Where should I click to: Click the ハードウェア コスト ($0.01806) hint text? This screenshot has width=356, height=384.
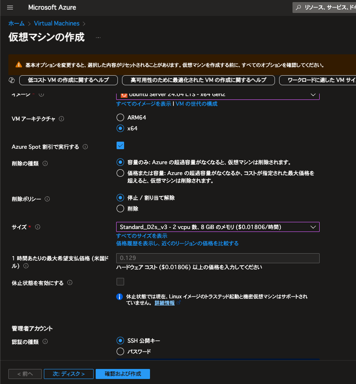(x=189, y=267)
